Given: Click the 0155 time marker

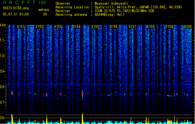Looking at the screenshot, I should (x=95, y=27).
